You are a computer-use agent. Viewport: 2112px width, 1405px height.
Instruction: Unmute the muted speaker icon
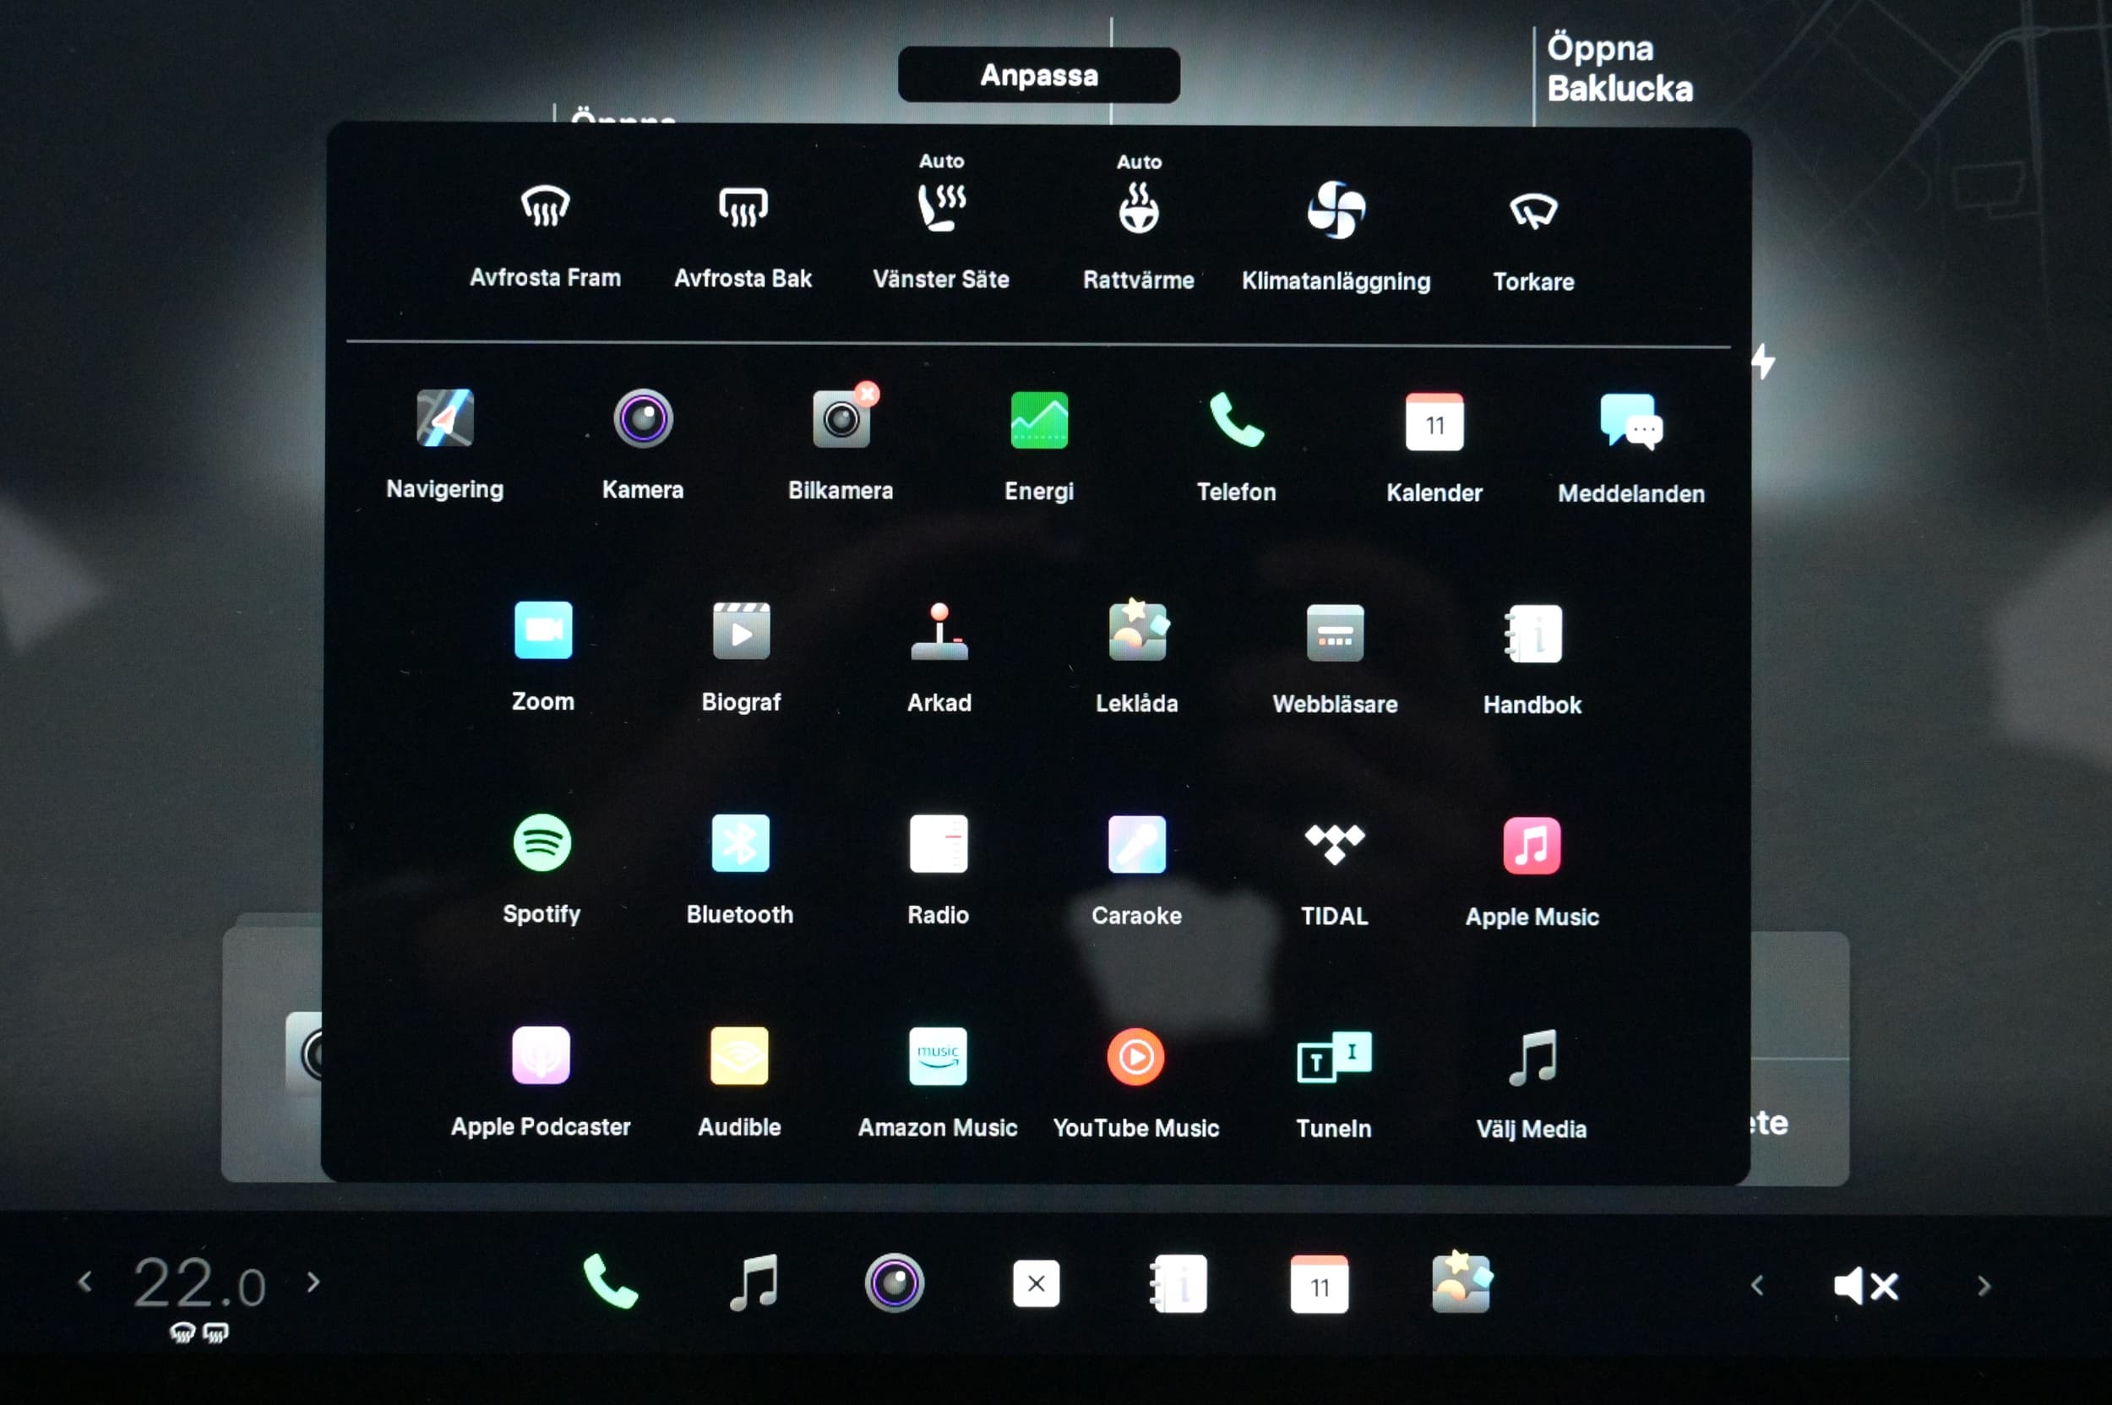(1866, 1287)
